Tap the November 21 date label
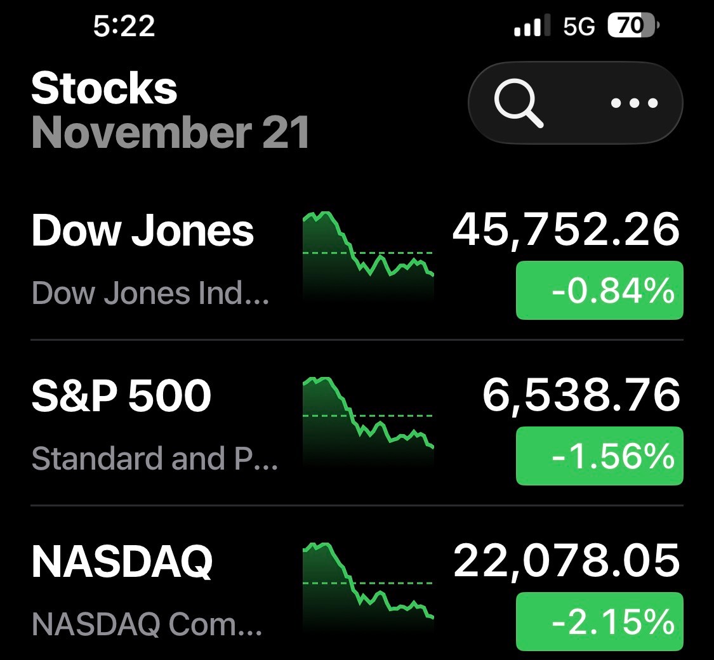Viewport: 714px width, 660px height. 171,132
